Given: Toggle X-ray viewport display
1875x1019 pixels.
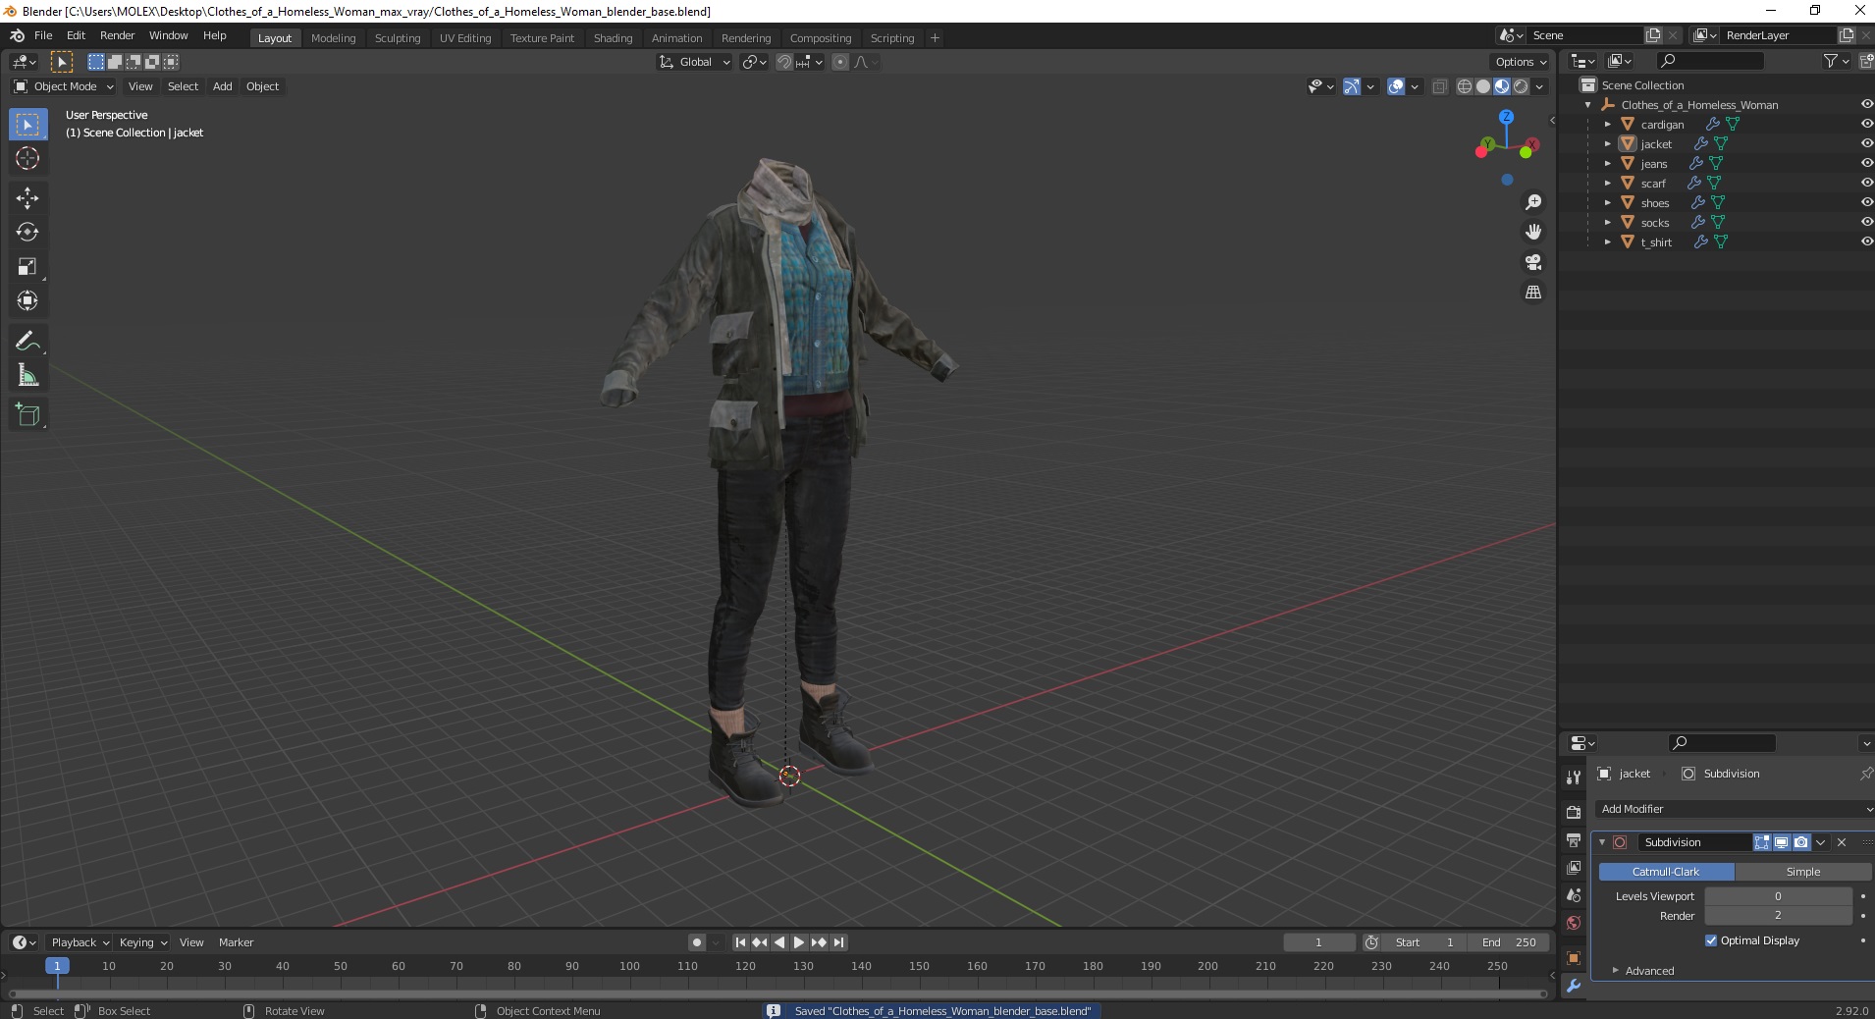Looking at the screenshot, I should click(x=1439, y=86).
